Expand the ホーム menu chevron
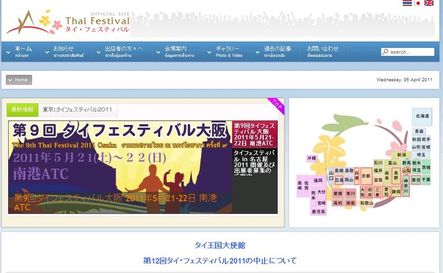This screenshot has height=273, width=443. tap(9, 52)
